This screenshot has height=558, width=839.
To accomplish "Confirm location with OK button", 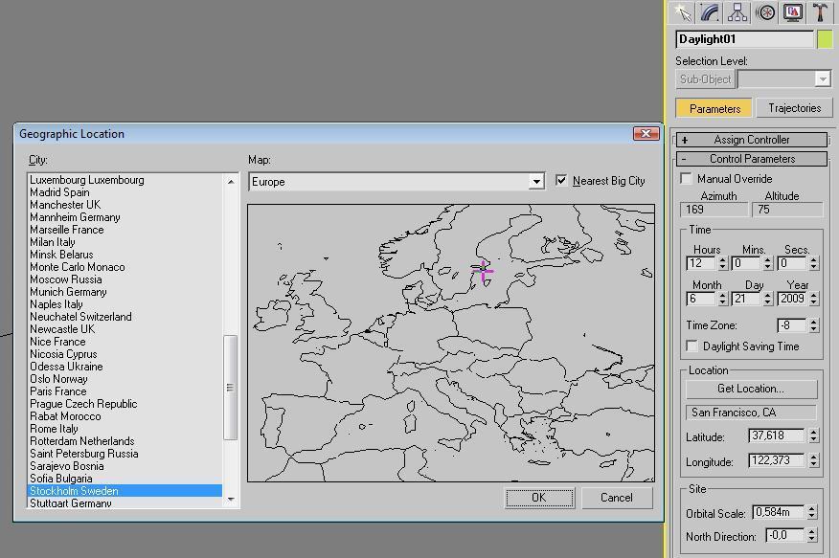I will coord(539,498).
